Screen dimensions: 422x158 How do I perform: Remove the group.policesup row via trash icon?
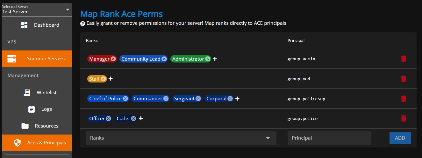point(404,99)
